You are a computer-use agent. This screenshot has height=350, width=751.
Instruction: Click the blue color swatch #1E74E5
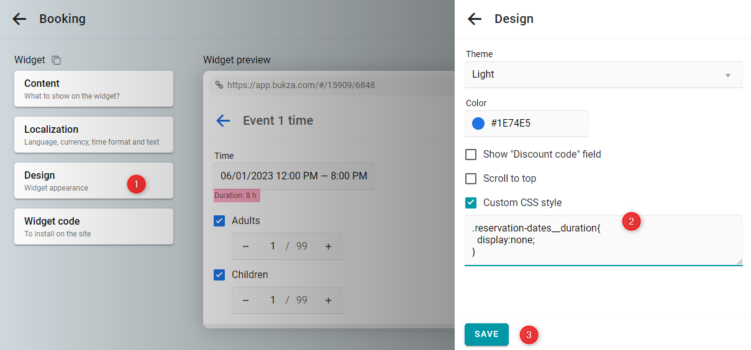coord(478,123)
